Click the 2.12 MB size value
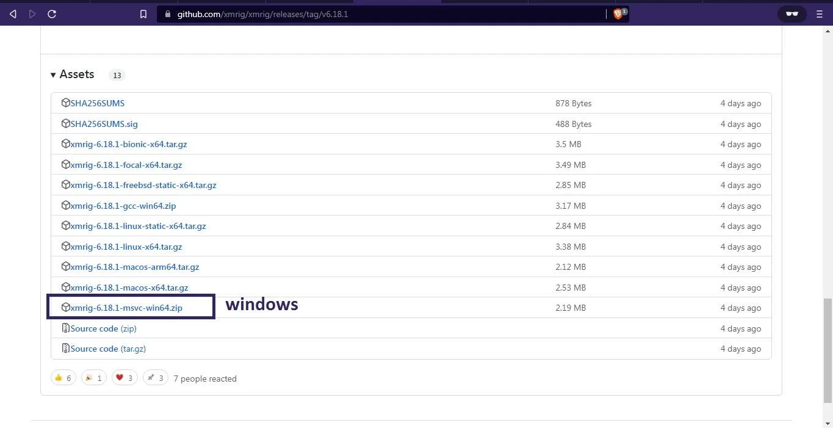Screen dimensions: 833x428 pyautogui.click(x=571, y=267)
